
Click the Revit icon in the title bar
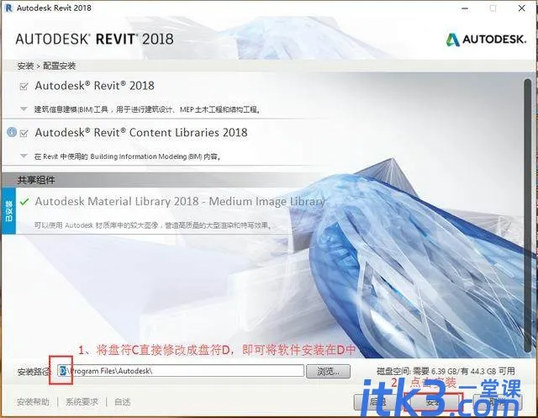(9, 8)
